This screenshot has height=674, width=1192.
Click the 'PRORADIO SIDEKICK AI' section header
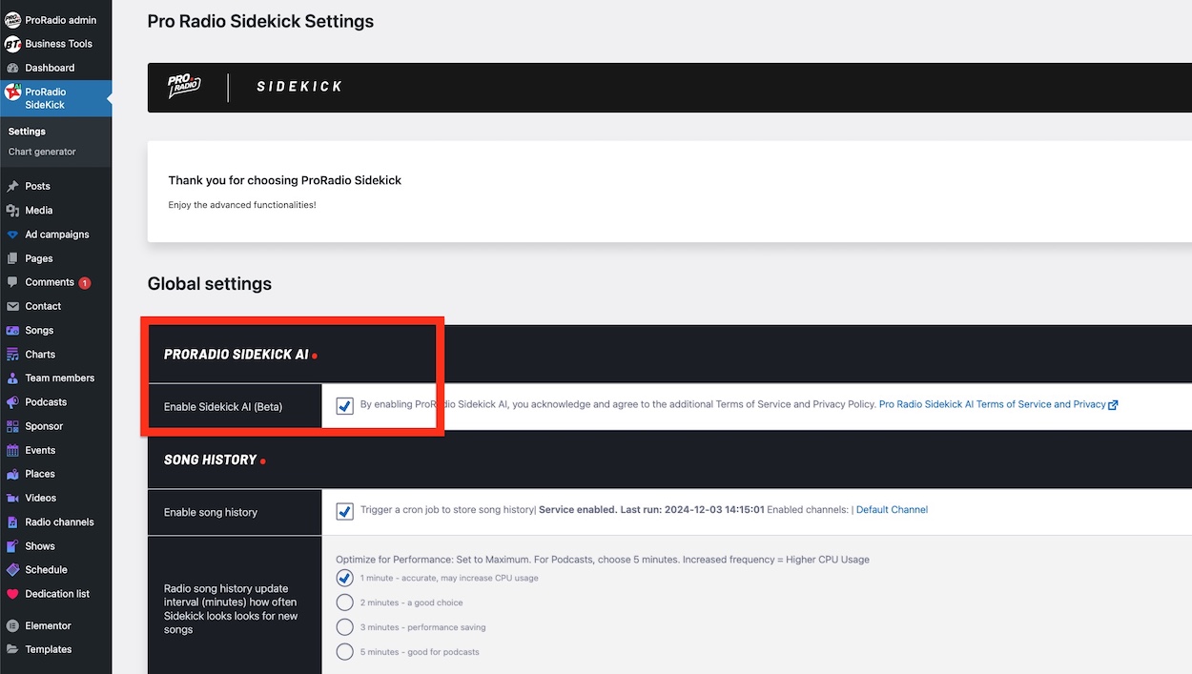click(x=236, y=355)
